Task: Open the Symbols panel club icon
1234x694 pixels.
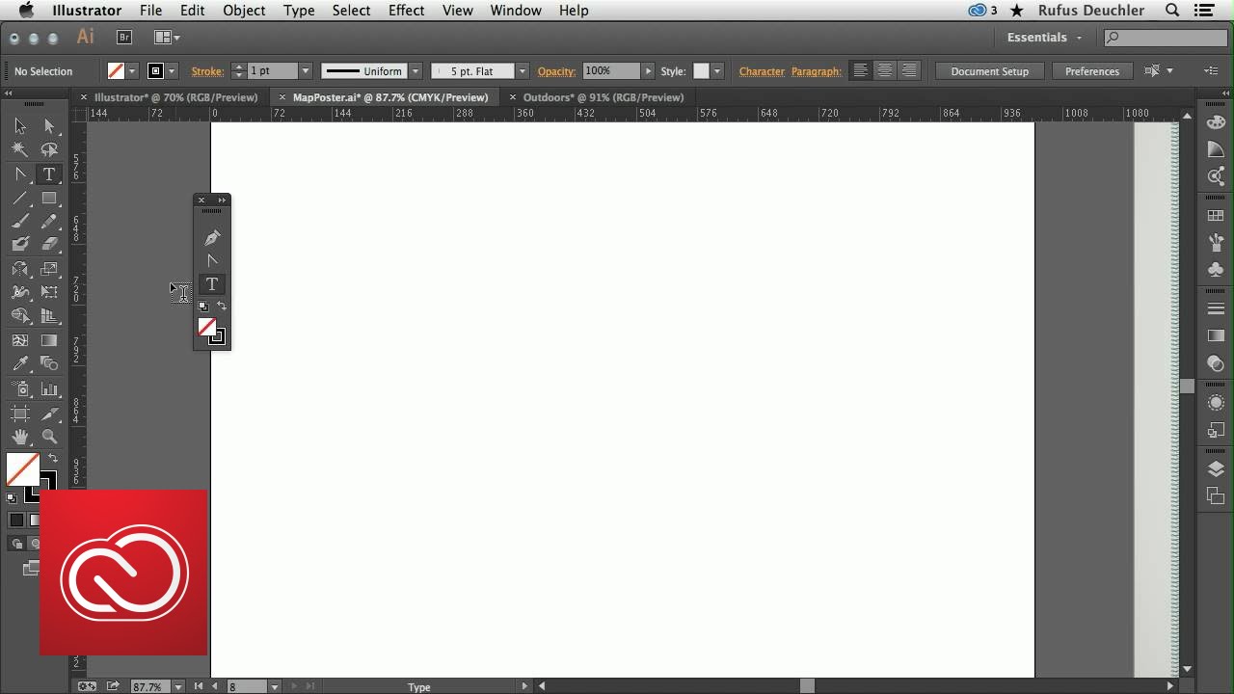Action: (x=1216, y=270)
